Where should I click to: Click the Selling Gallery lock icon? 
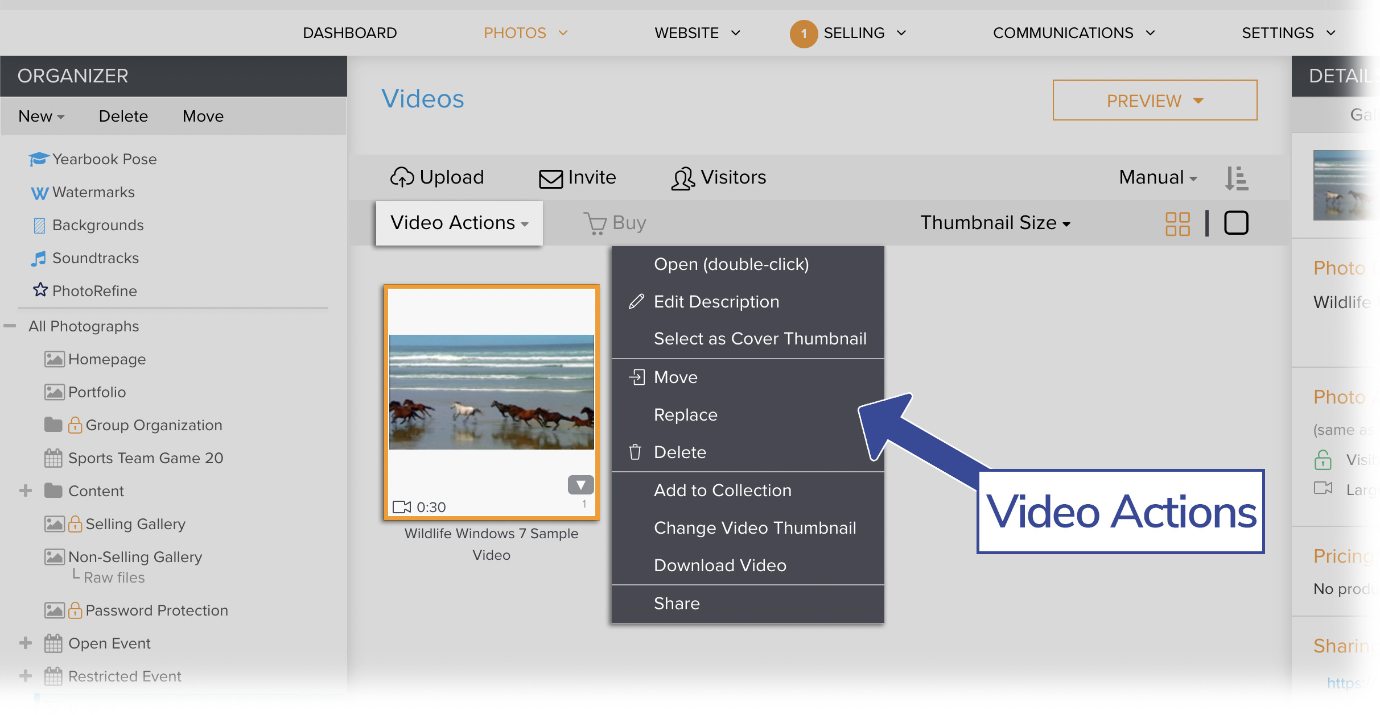tap(75, 523)
